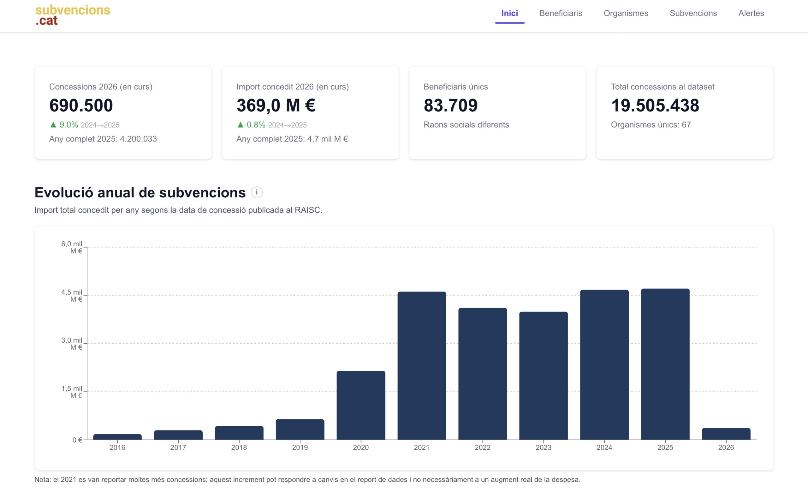Click the info icon beside Evolució anual heading
Image resolution: width=808 pixels, height=492 pixels.
point(256,192)
